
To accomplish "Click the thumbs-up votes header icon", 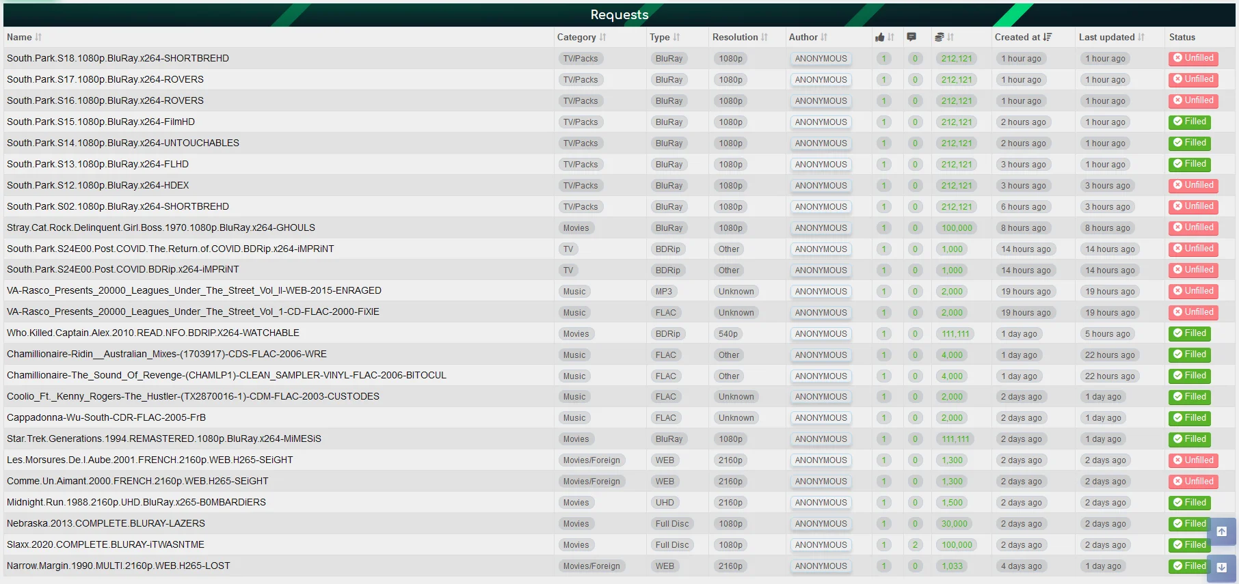I will (880, 38).
